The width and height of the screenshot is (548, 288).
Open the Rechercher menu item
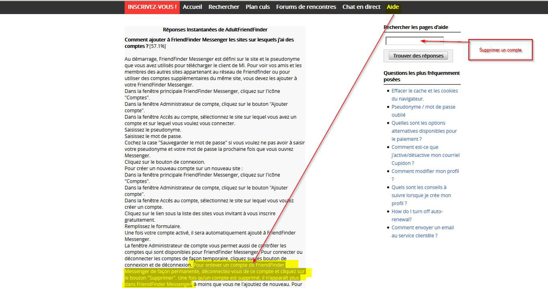click(x=224, y=7)
